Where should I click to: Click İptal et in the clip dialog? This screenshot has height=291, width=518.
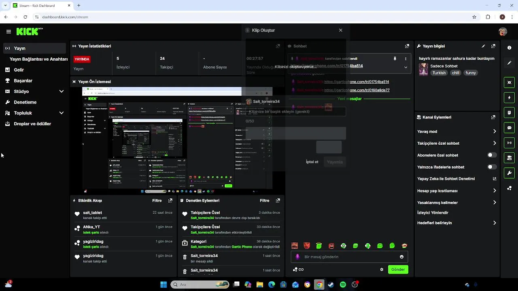click(x=312, y=162)
